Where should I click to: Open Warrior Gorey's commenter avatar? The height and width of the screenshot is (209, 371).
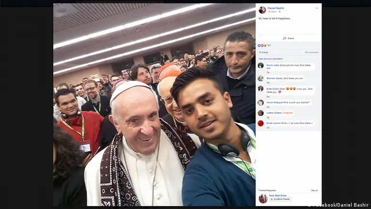click(261, 78)
